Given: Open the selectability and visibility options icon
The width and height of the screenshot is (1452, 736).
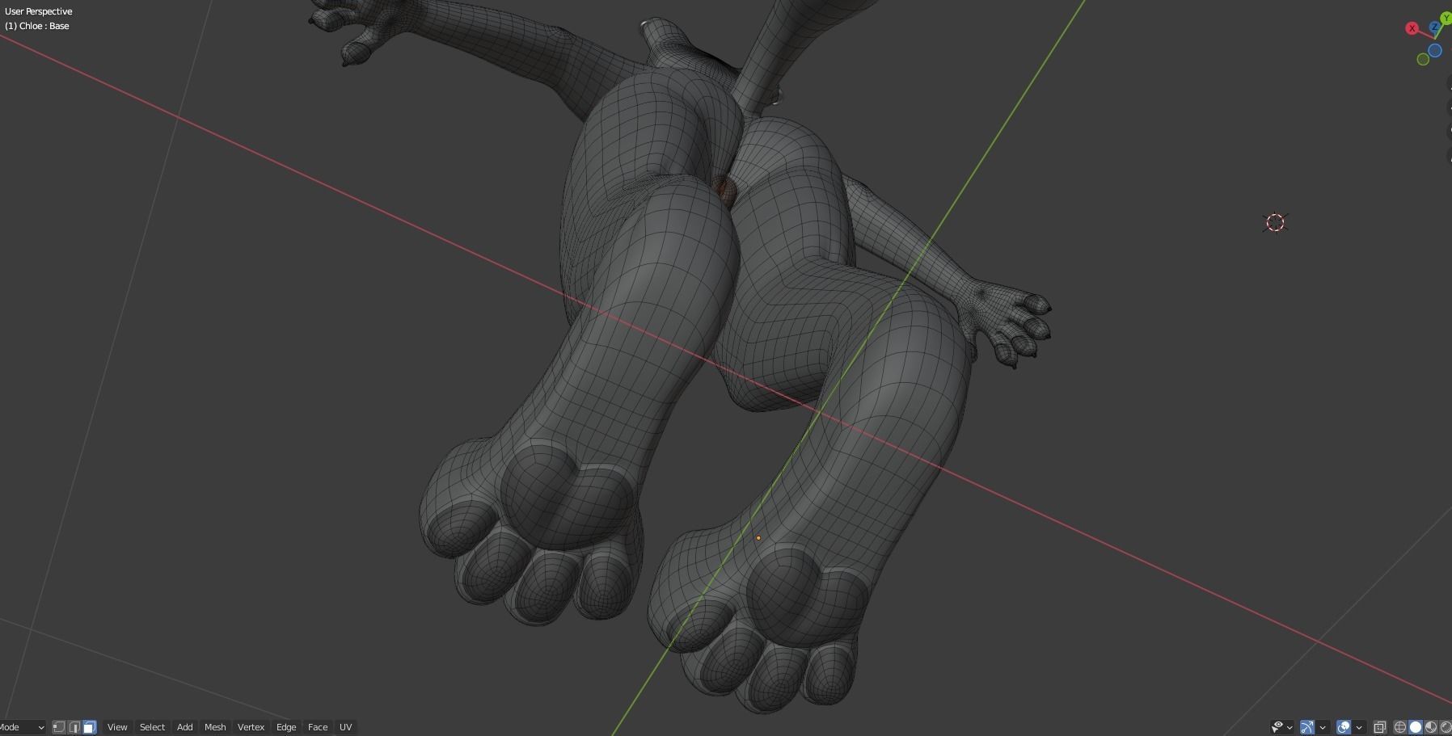Looking at the screenshot, I should point(1277,727).
